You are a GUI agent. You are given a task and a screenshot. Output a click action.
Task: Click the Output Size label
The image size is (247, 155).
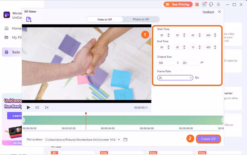pyautogui.click(x=164, y=57)
